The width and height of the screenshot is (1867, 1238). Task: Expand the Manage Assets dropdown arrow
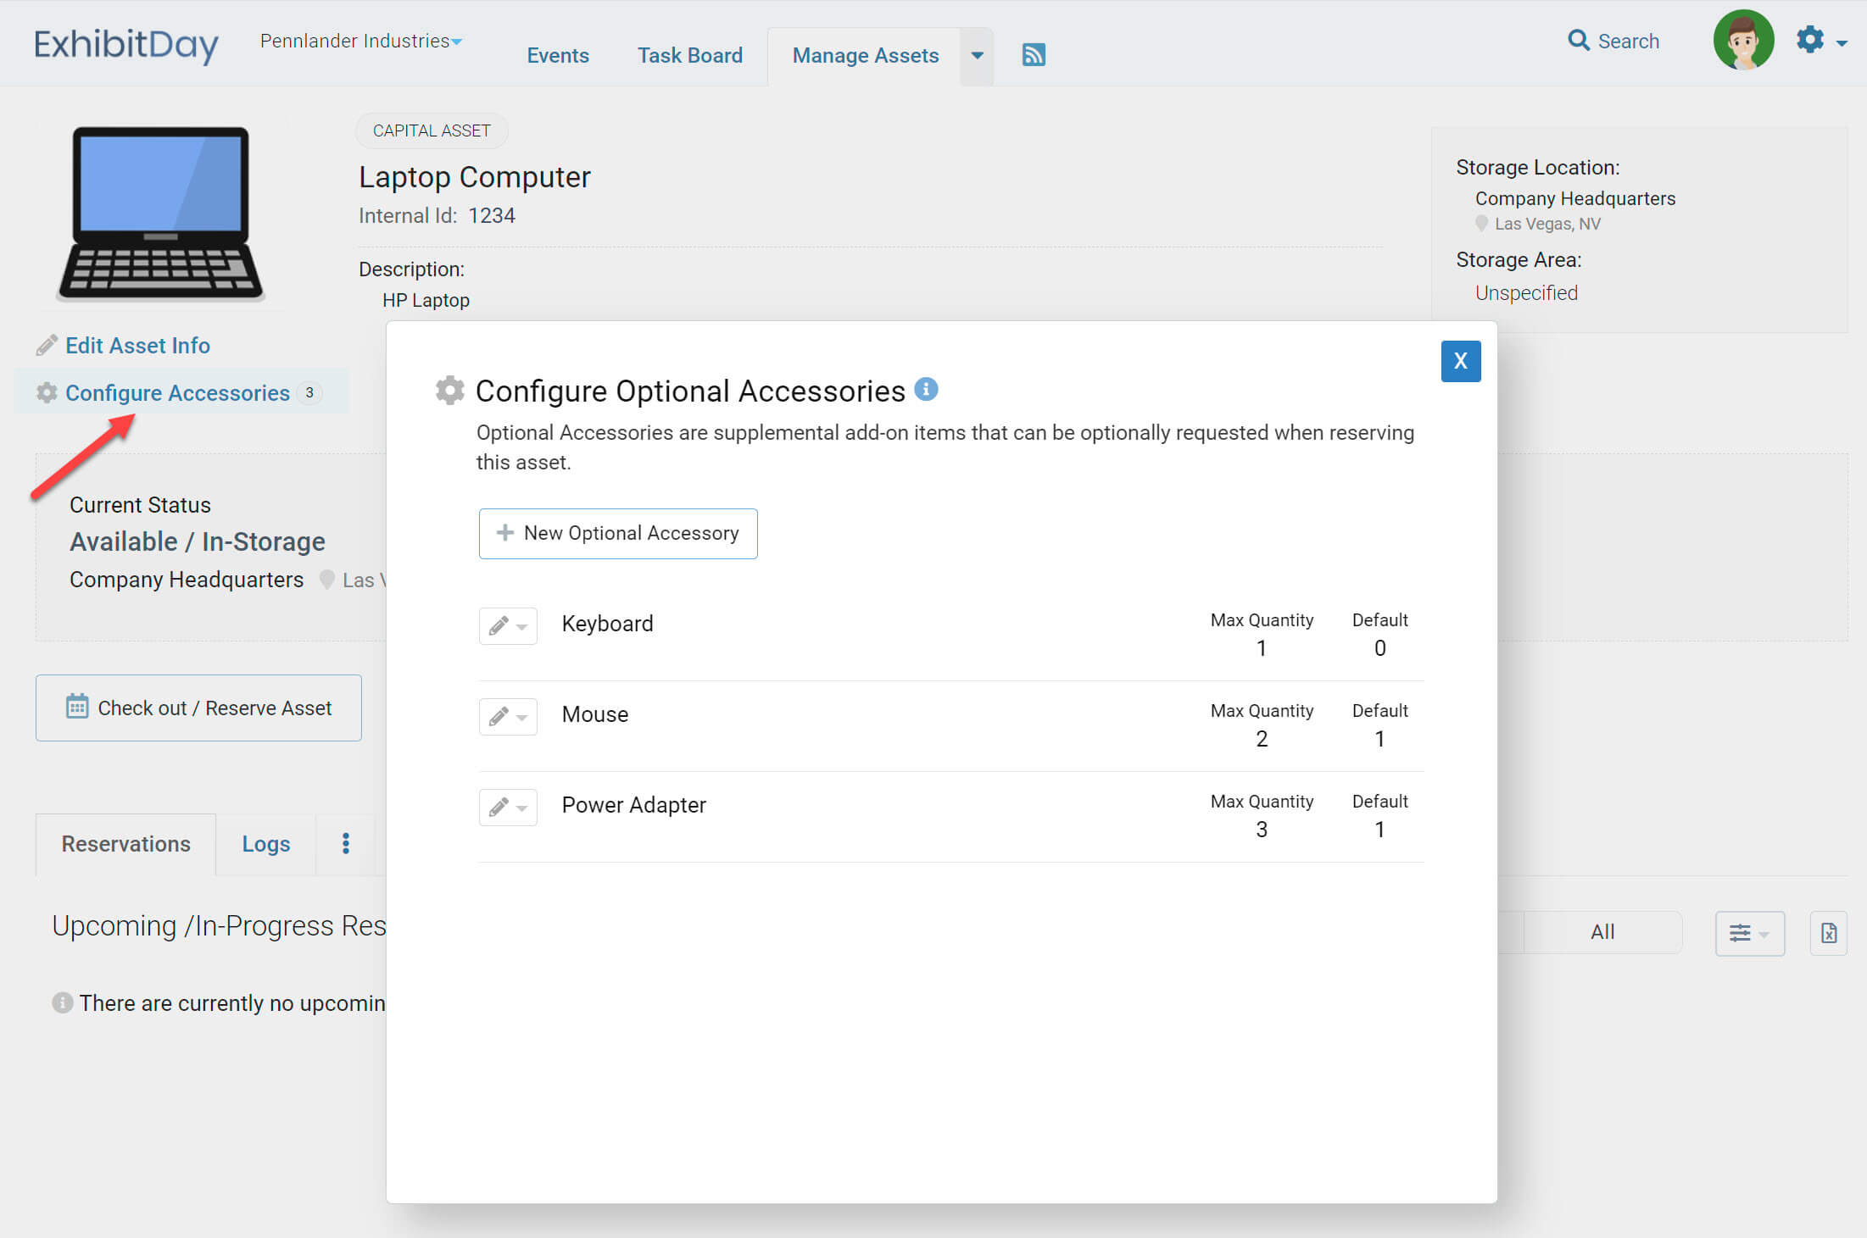977,56
